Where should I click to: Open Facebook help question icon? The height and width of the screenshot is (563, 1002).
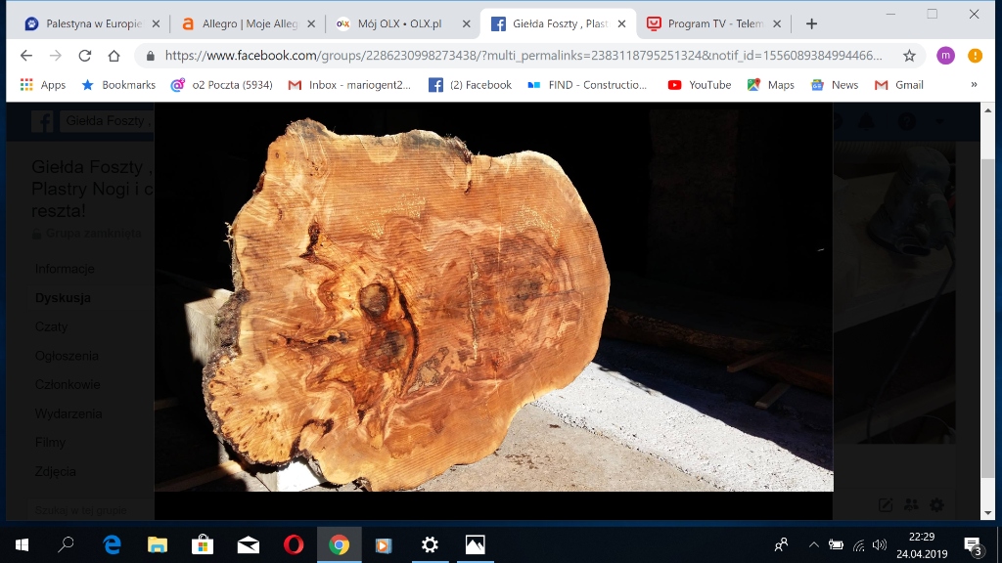(907, 120)
